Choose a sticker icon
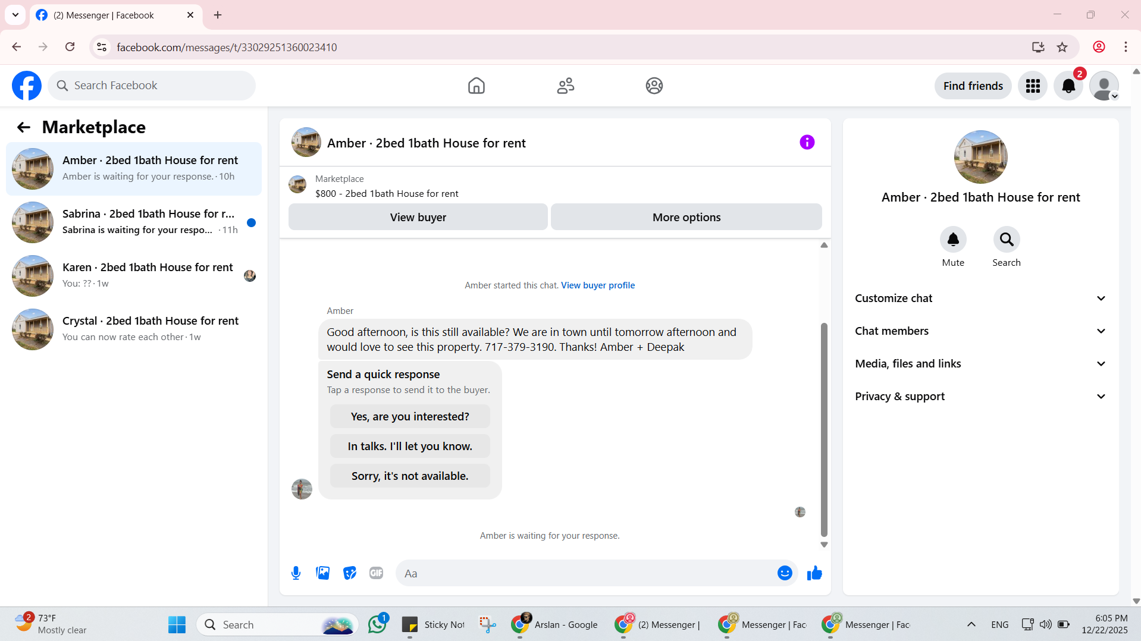The height and width of the screenshot is (641, 1141). (350, 573)
